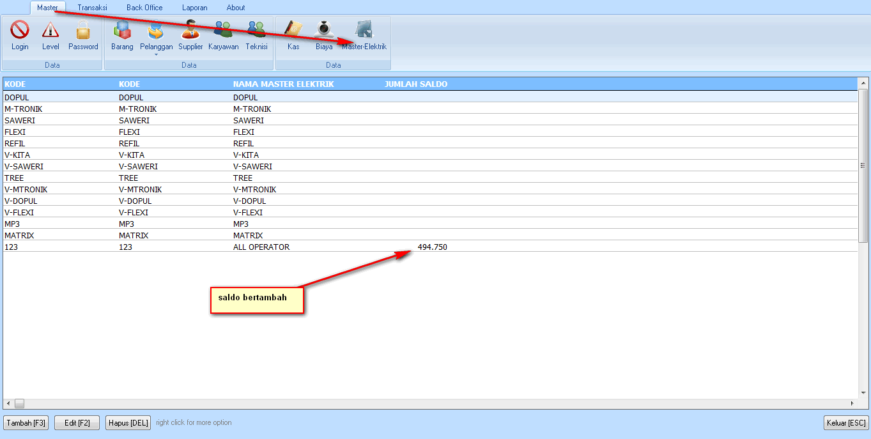Click the Edit [F2] button

(77, 423)
